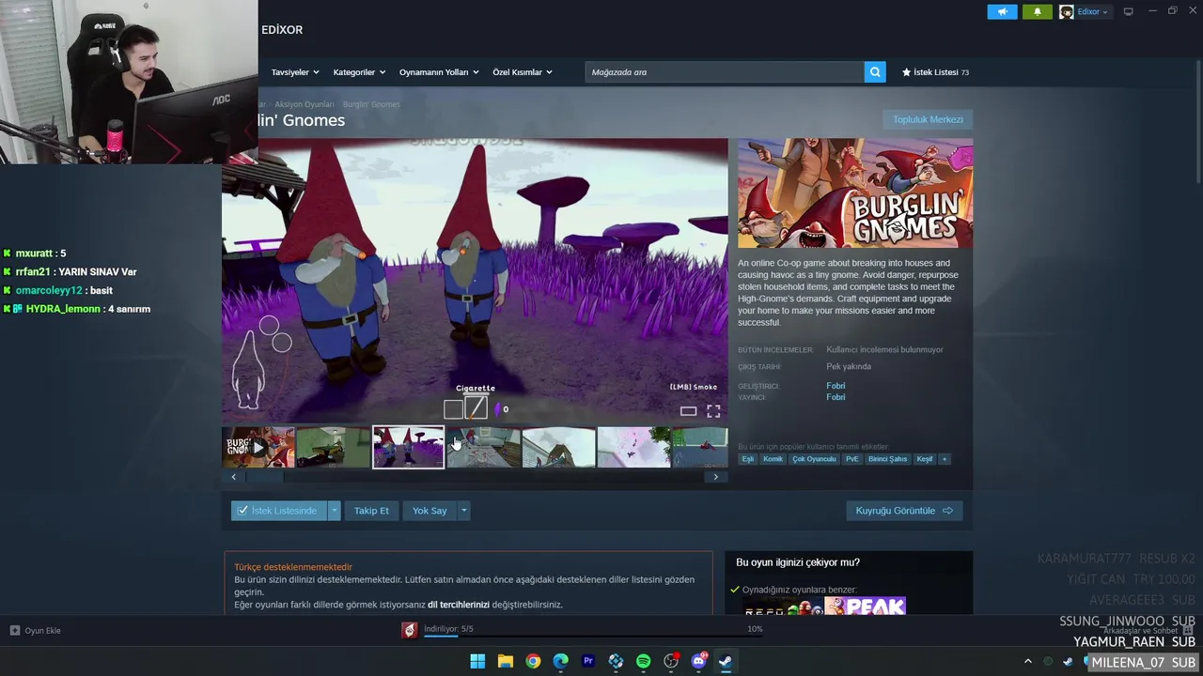Click the Oyun Ekle plus icon

[x=15, y=630]
